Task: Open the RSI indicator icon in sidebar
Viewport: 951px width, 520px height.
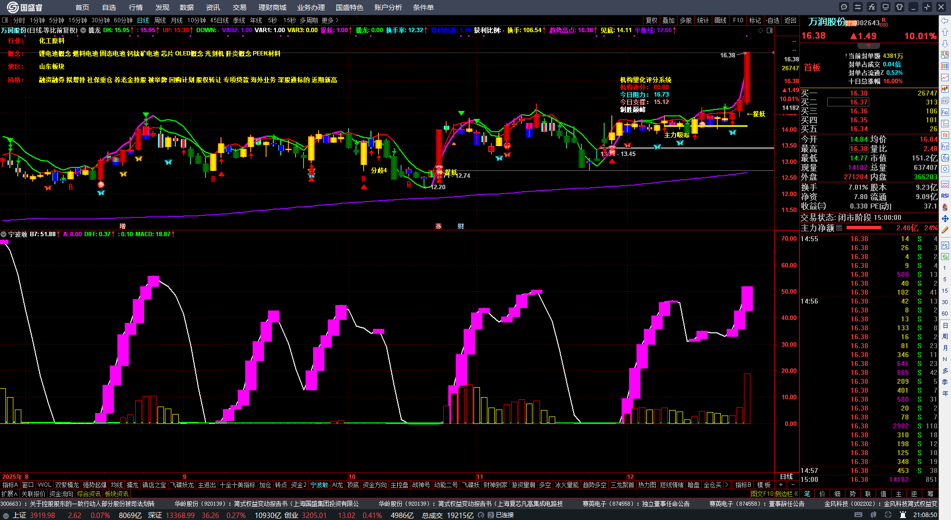Action: (945, 196)
